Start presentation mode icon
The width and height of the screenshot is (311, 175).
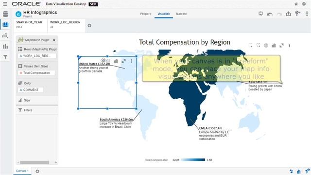[x=260, y=14]
